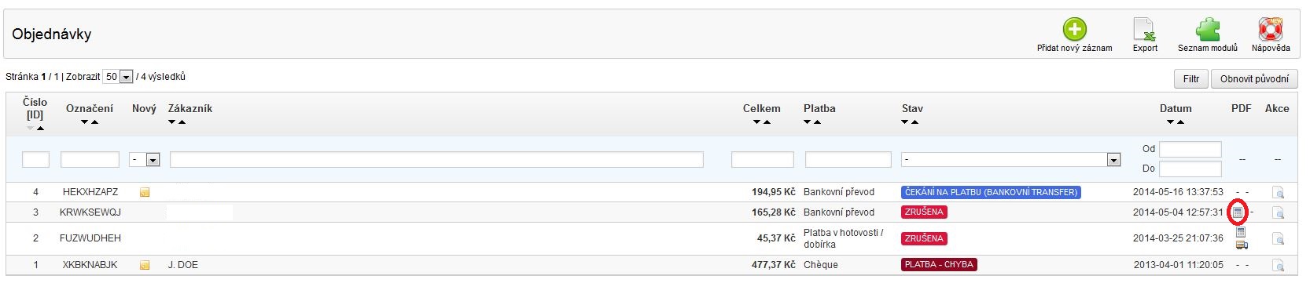The height and width of the screenshot is (283, 1310).
Task: Click the Filtr button
Action: [x=1191, y=79]
